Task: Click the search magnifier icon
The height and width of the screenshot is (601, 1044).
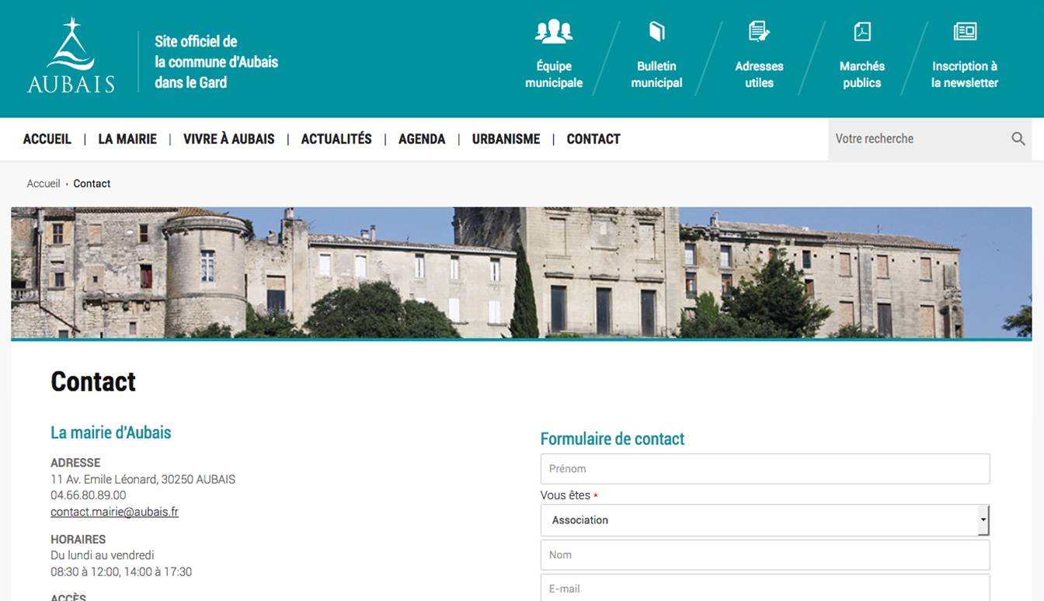Action: 1018,139
